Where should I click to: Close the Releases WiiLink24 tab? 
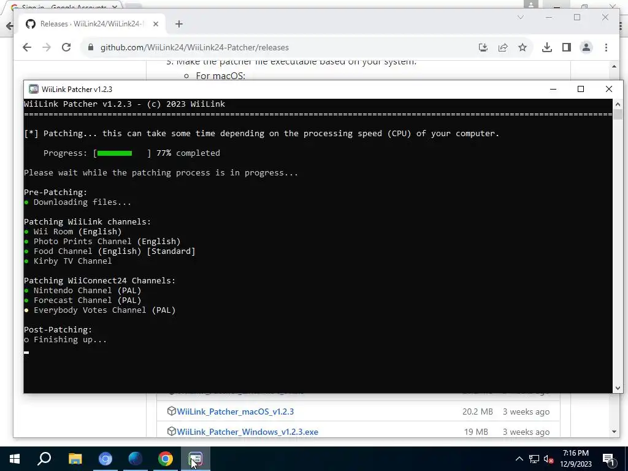tap(156, 24)
